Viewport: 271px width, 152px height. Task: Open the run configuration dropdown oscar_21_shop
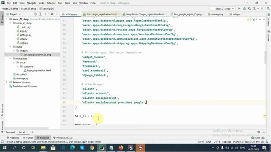pyautogui.click(x=223, y=8)
